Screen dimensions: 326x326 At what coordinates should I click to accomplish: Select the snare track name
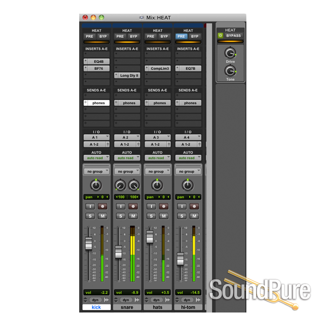[127, 307]
